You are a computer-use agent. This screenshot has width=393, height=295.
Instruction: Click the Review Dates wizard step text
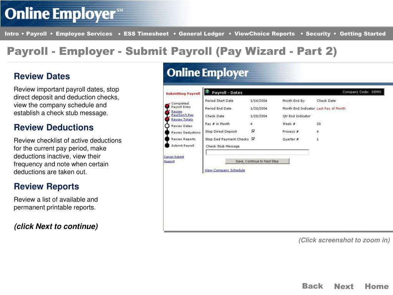click(x=182, y=126)
